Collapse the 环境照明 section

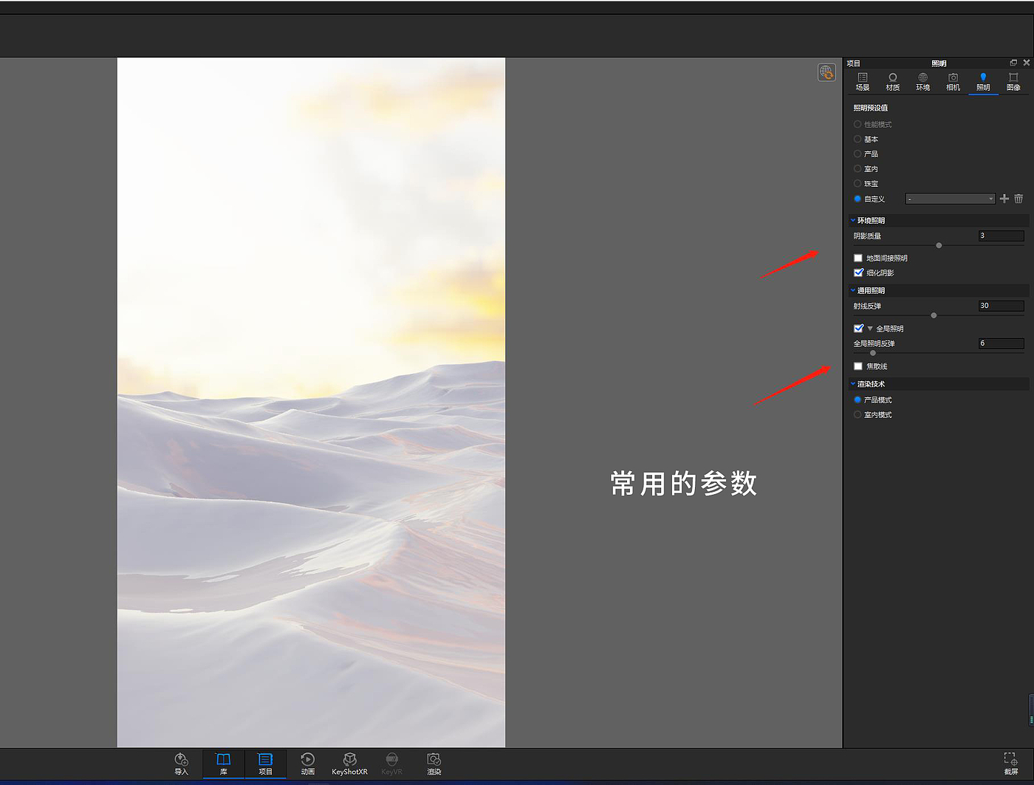pos(853,220)
